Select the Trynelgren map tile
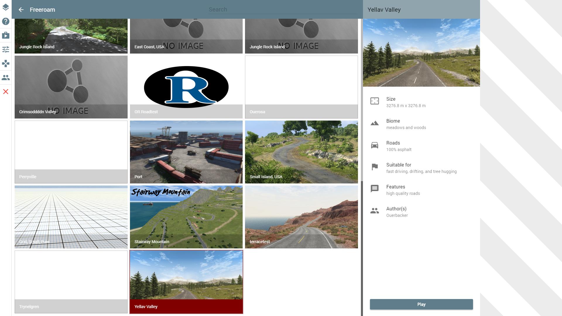Image resolution: width=562 pixels, height=316 pixels. (71, 282)
